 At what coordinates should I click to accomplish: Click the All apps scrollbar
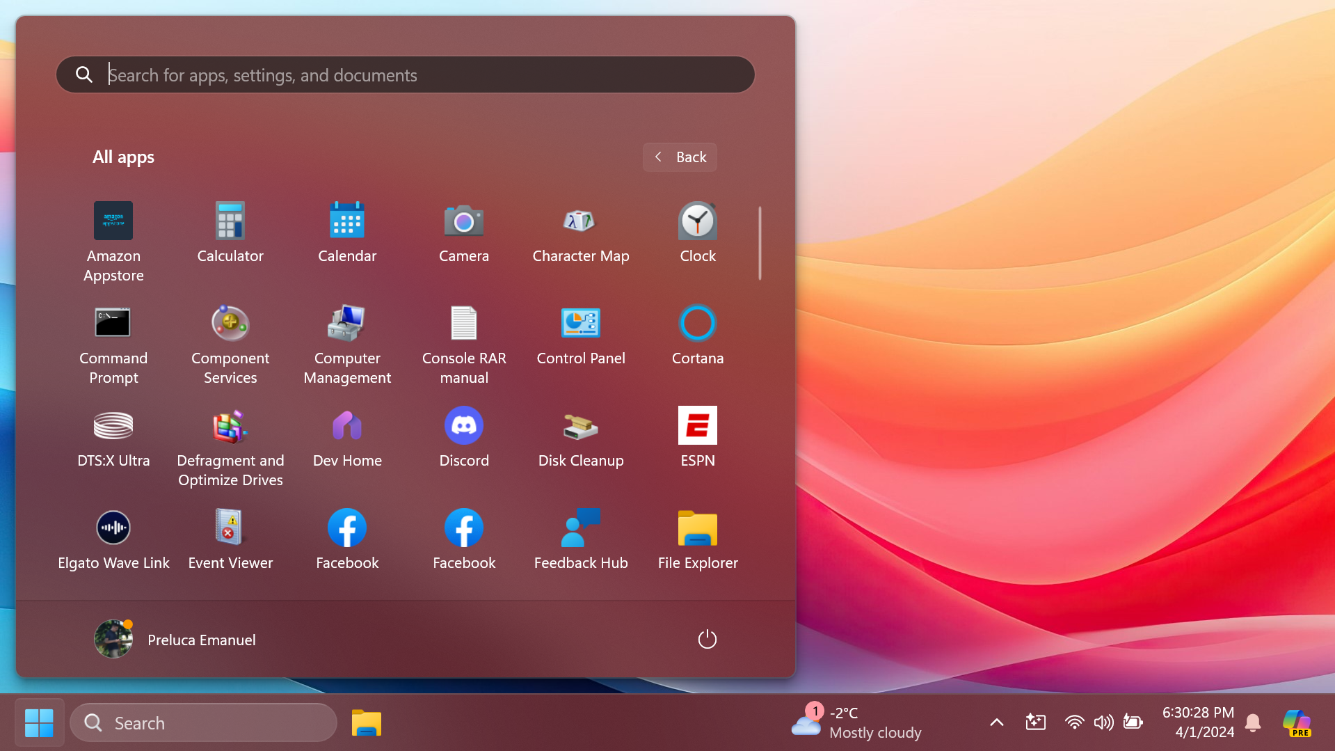coord(760,243)
